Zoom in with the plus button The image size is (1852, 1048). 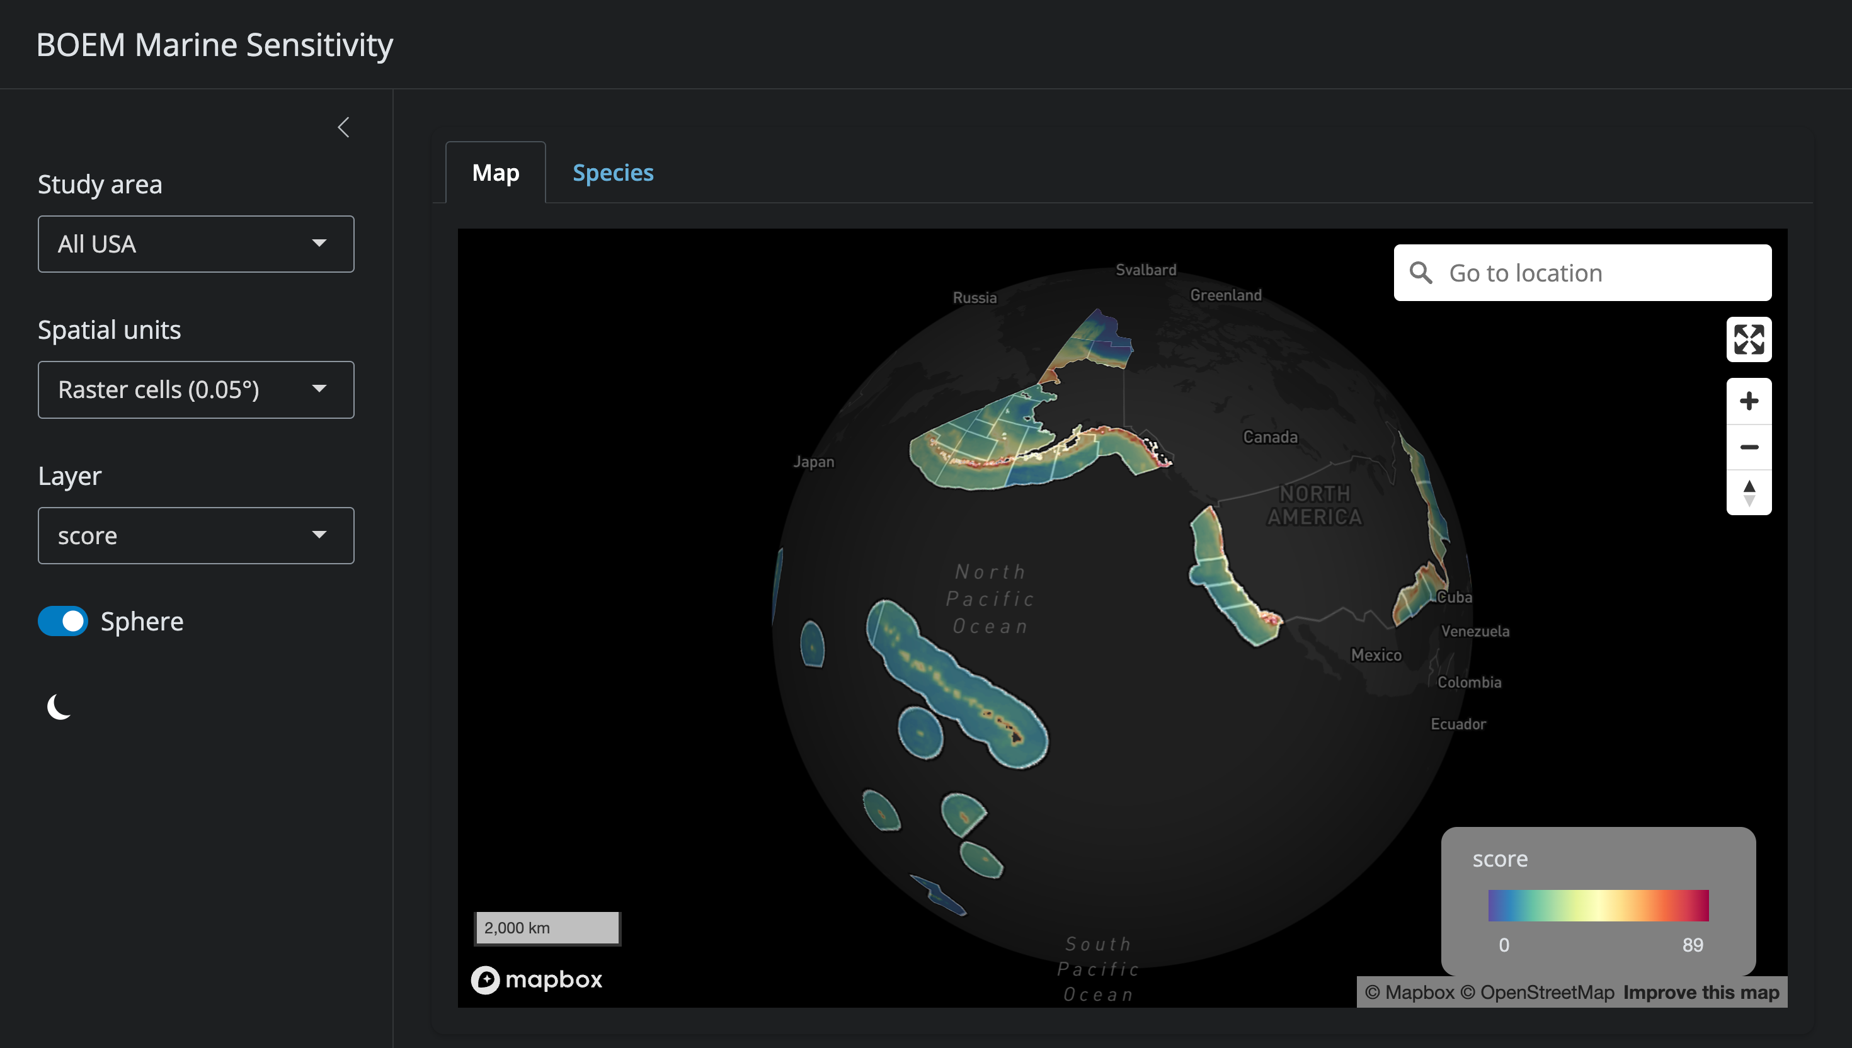(x=1748, y=401)
